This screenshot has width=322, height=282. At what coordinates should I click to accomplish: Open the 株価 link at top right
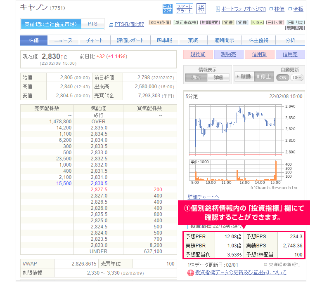pos(279,9)
